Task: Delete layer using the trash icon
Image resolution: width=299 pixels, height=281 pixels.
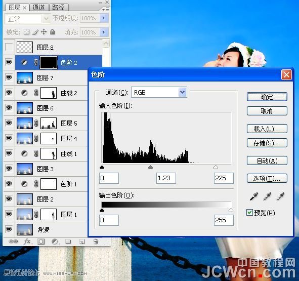Action: (96, 242)
